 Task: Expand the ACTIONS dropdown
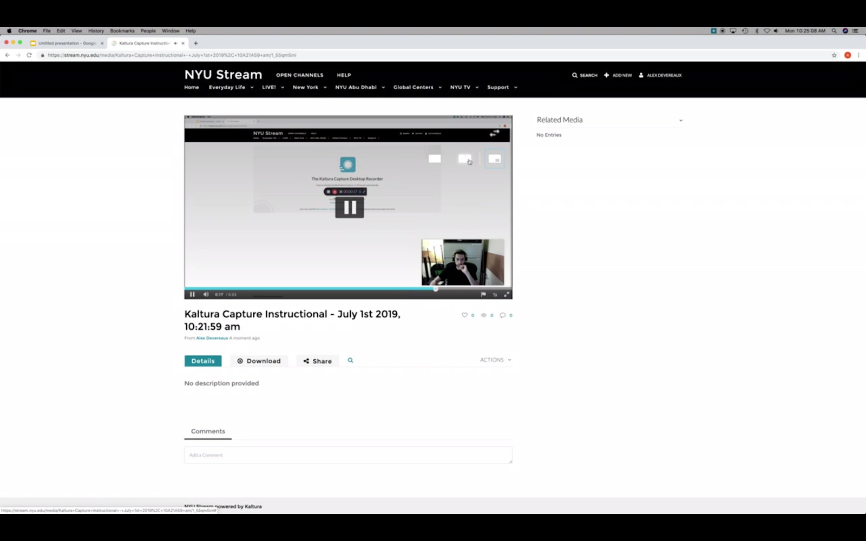coord(495,360)
